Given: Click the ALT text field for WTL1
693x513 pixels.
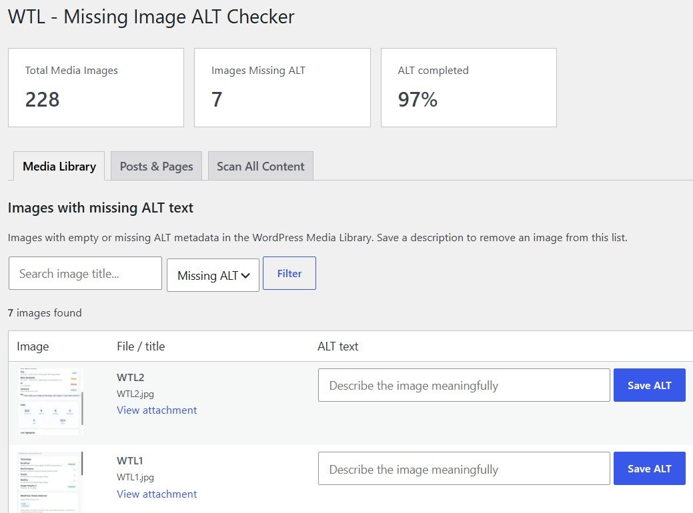Looking at the screenshot, I should [464, 469].
